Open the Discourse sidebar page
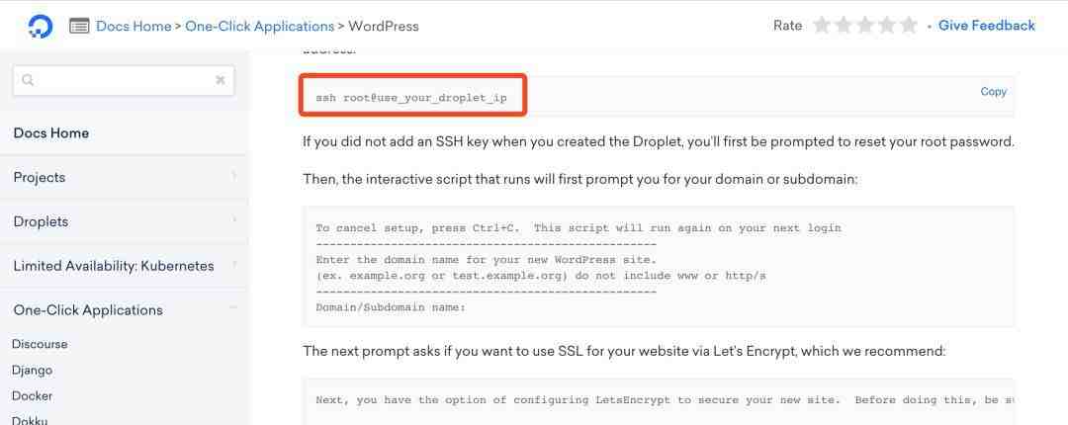The width and height of the screenshot is (1068, 425). (x=40, y=344)
